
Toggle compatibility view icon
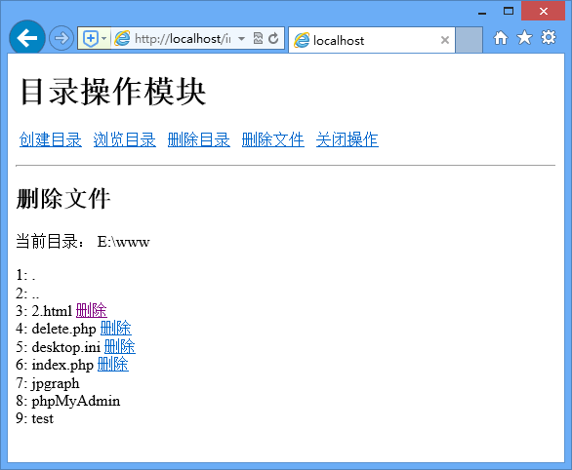[x=258, y=38]
